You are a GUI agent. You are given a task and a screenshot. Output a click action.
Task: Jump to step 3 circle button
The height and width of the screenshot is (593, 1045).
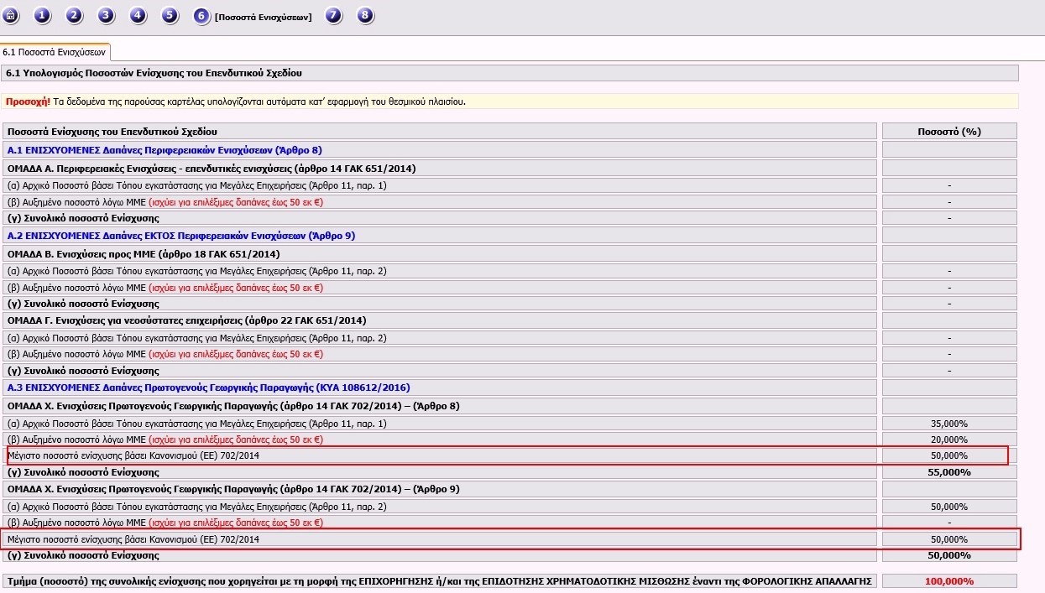pos(106,16)
